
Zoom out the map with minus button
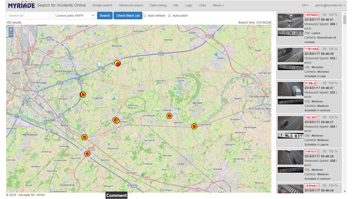(11, 35)
